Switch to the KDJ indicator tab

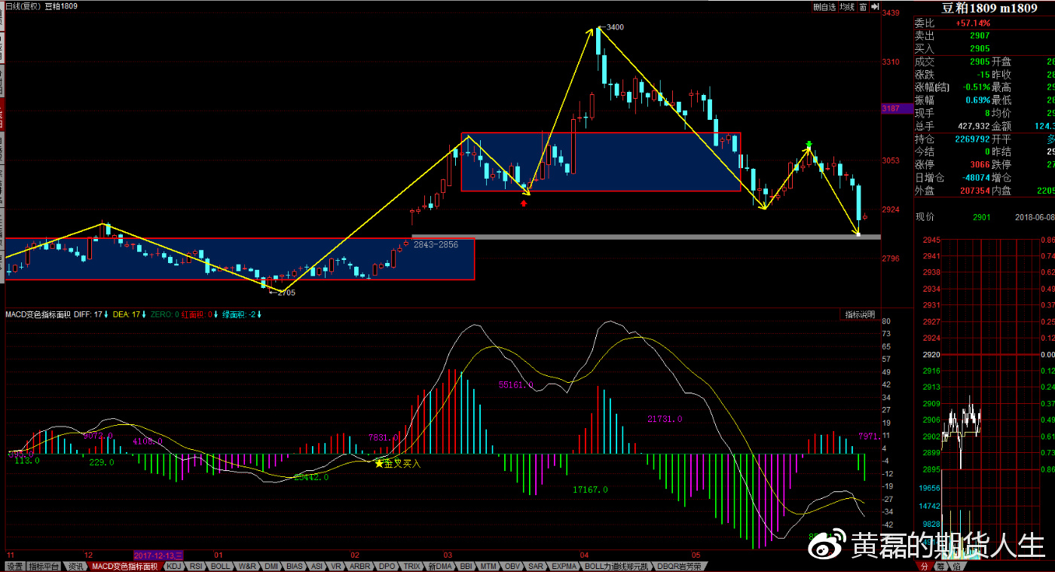(x=173, y=565)
